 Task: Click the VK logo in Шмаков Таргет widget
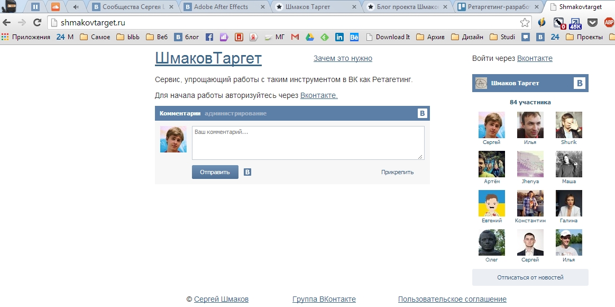580,83
